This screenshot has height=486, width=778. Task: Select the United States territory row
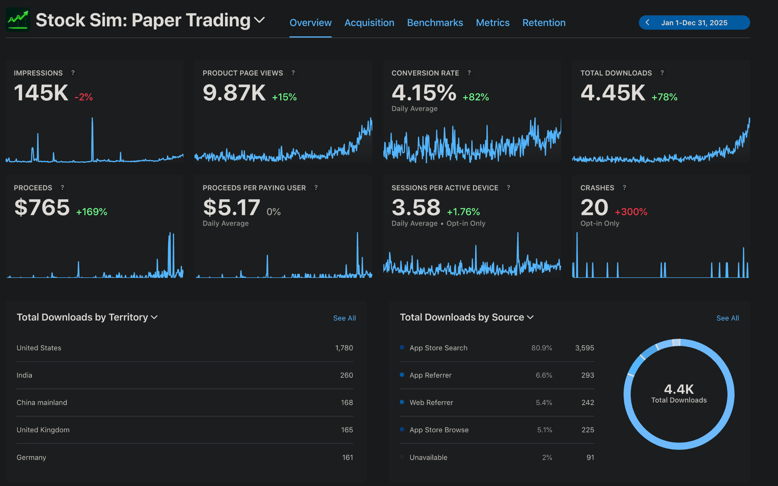[x=185, y=348]
